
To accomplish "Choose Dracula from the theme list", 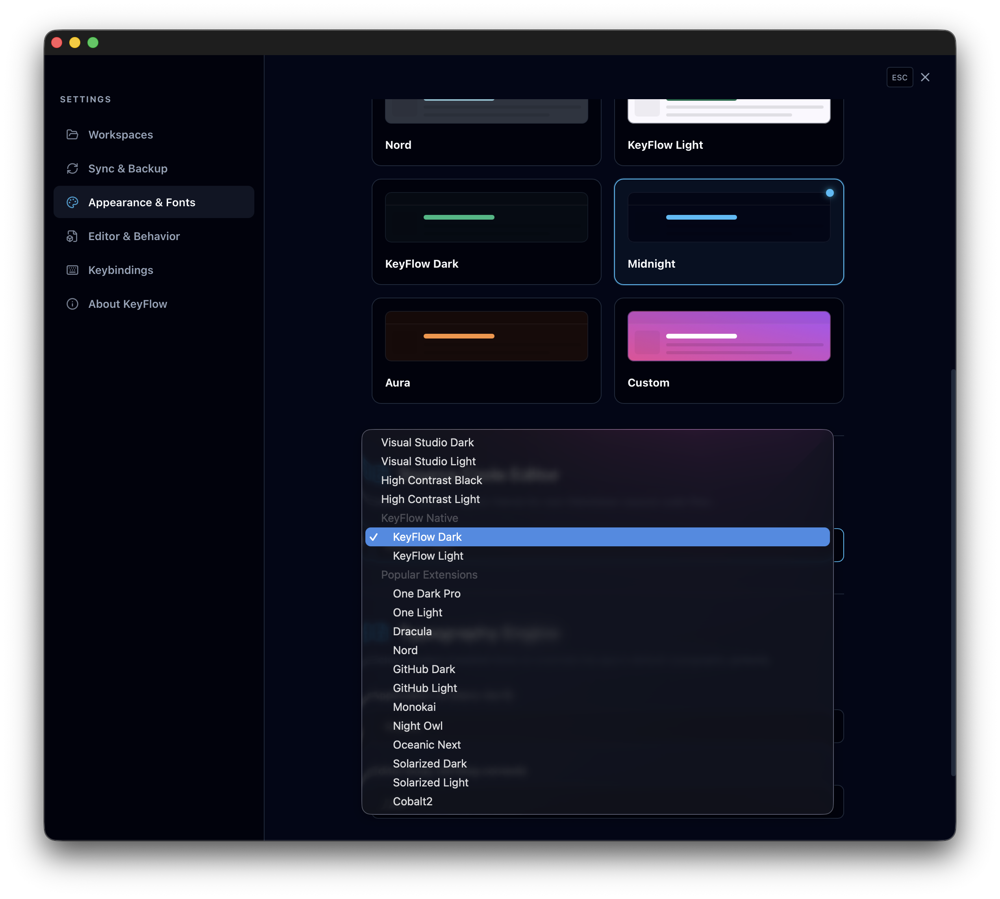I will [412, 631].
